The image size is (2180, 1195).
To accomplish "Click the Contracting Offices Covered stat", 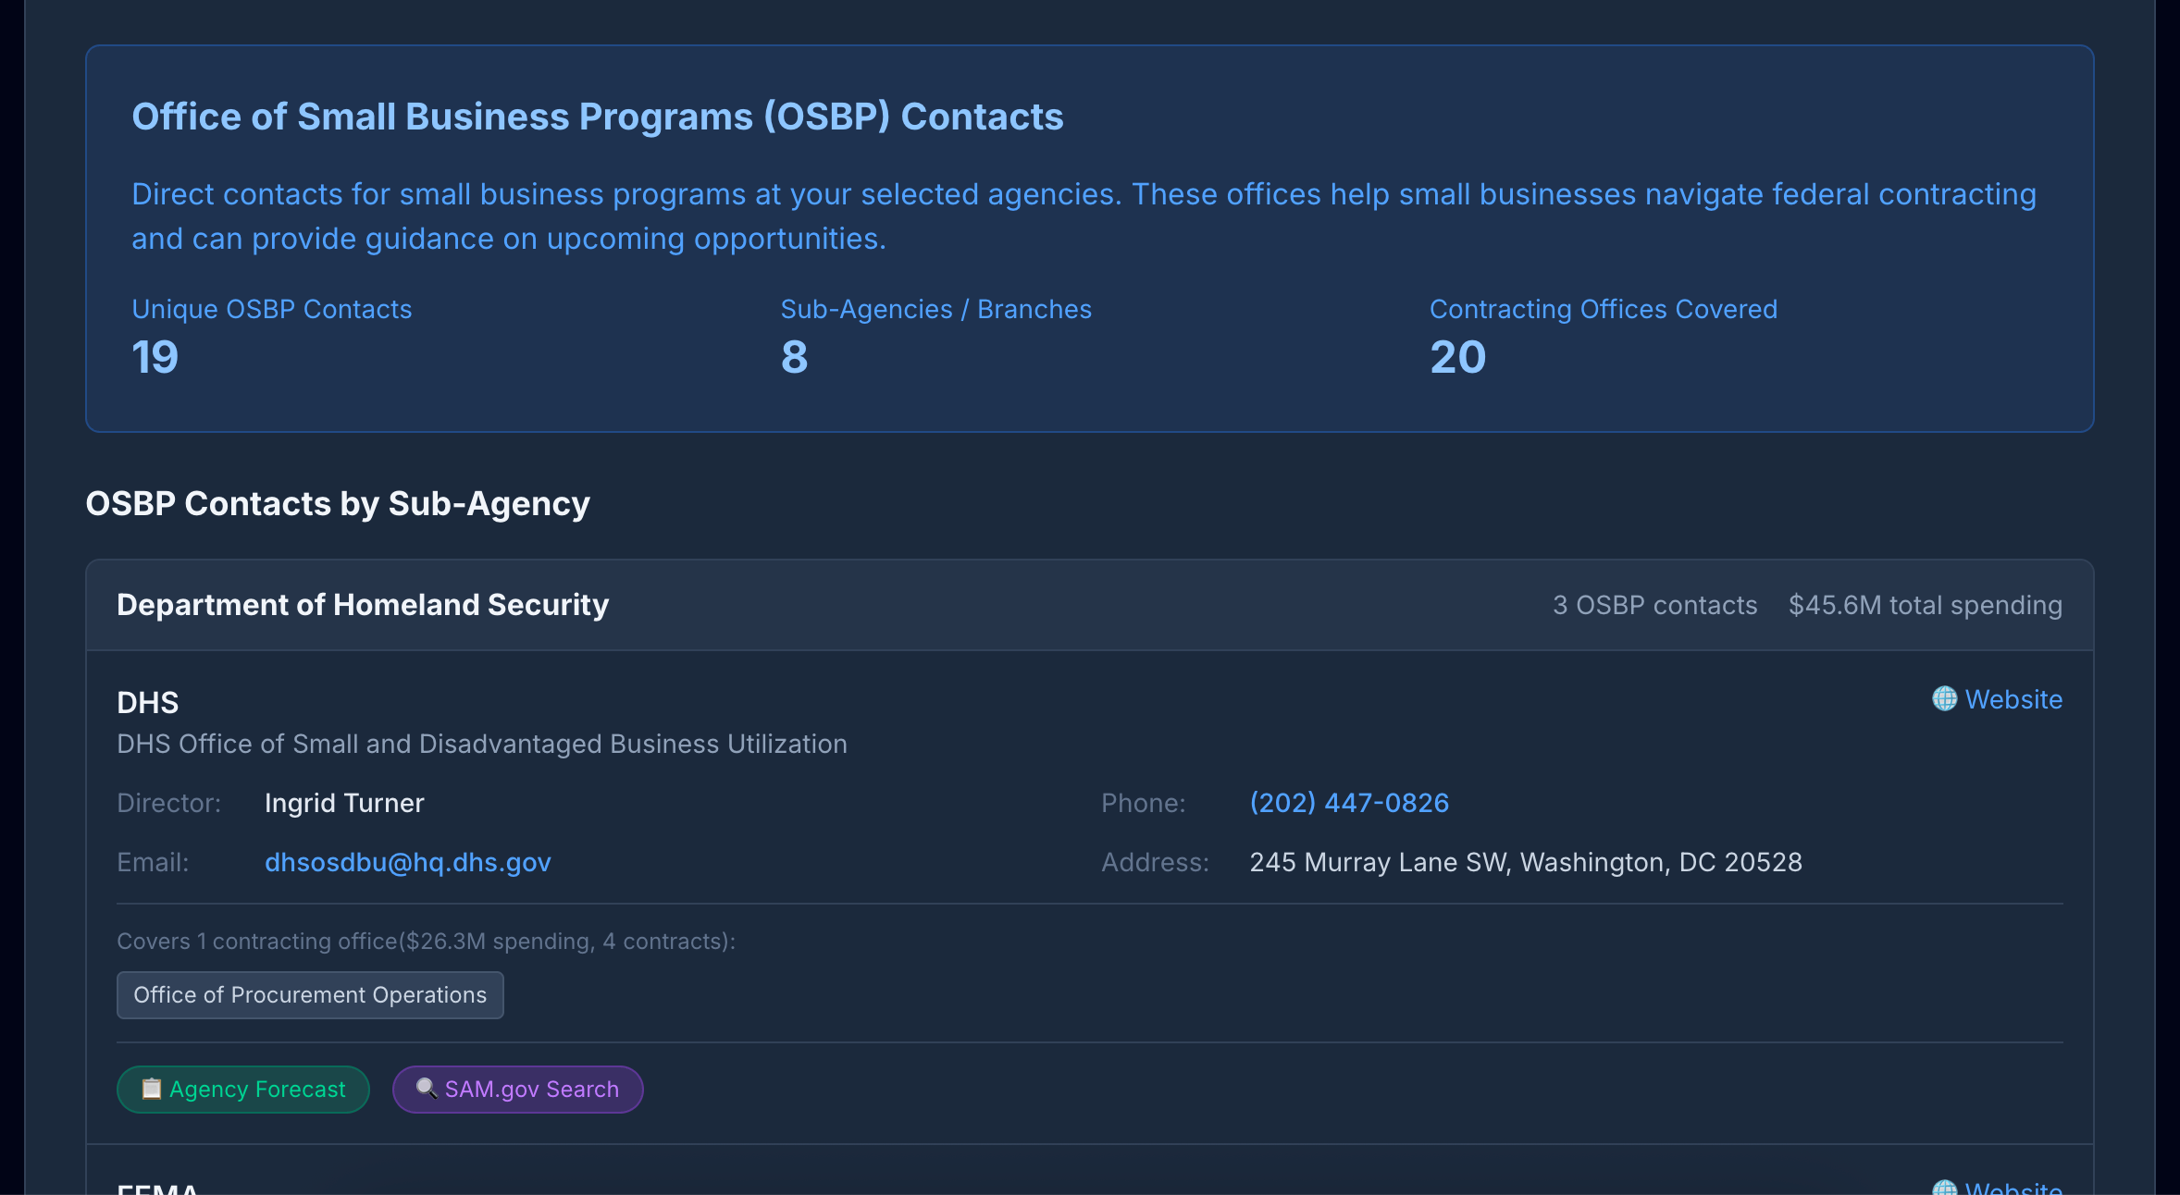I will coord(1604,309).
